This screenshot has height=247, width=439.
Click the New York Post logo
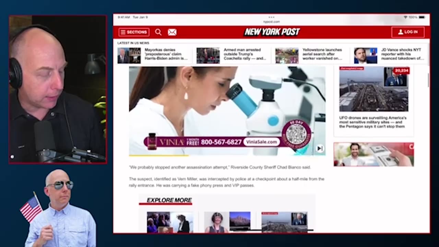(x=272, y=32)
